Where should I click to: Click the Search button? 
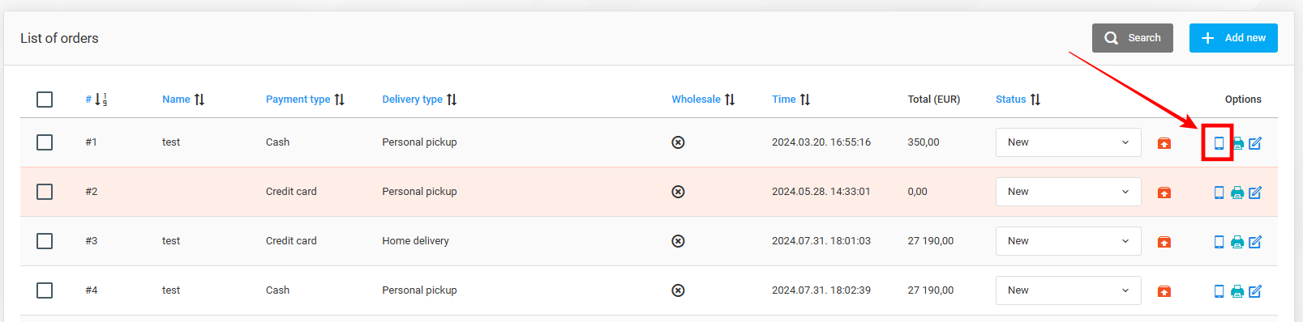(1133, 38)
